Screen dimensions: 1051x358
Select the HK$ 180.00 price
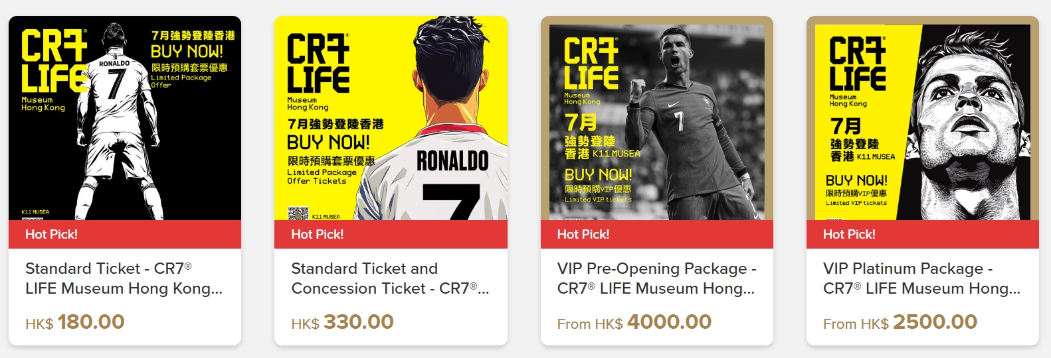(x=75, y=322)
